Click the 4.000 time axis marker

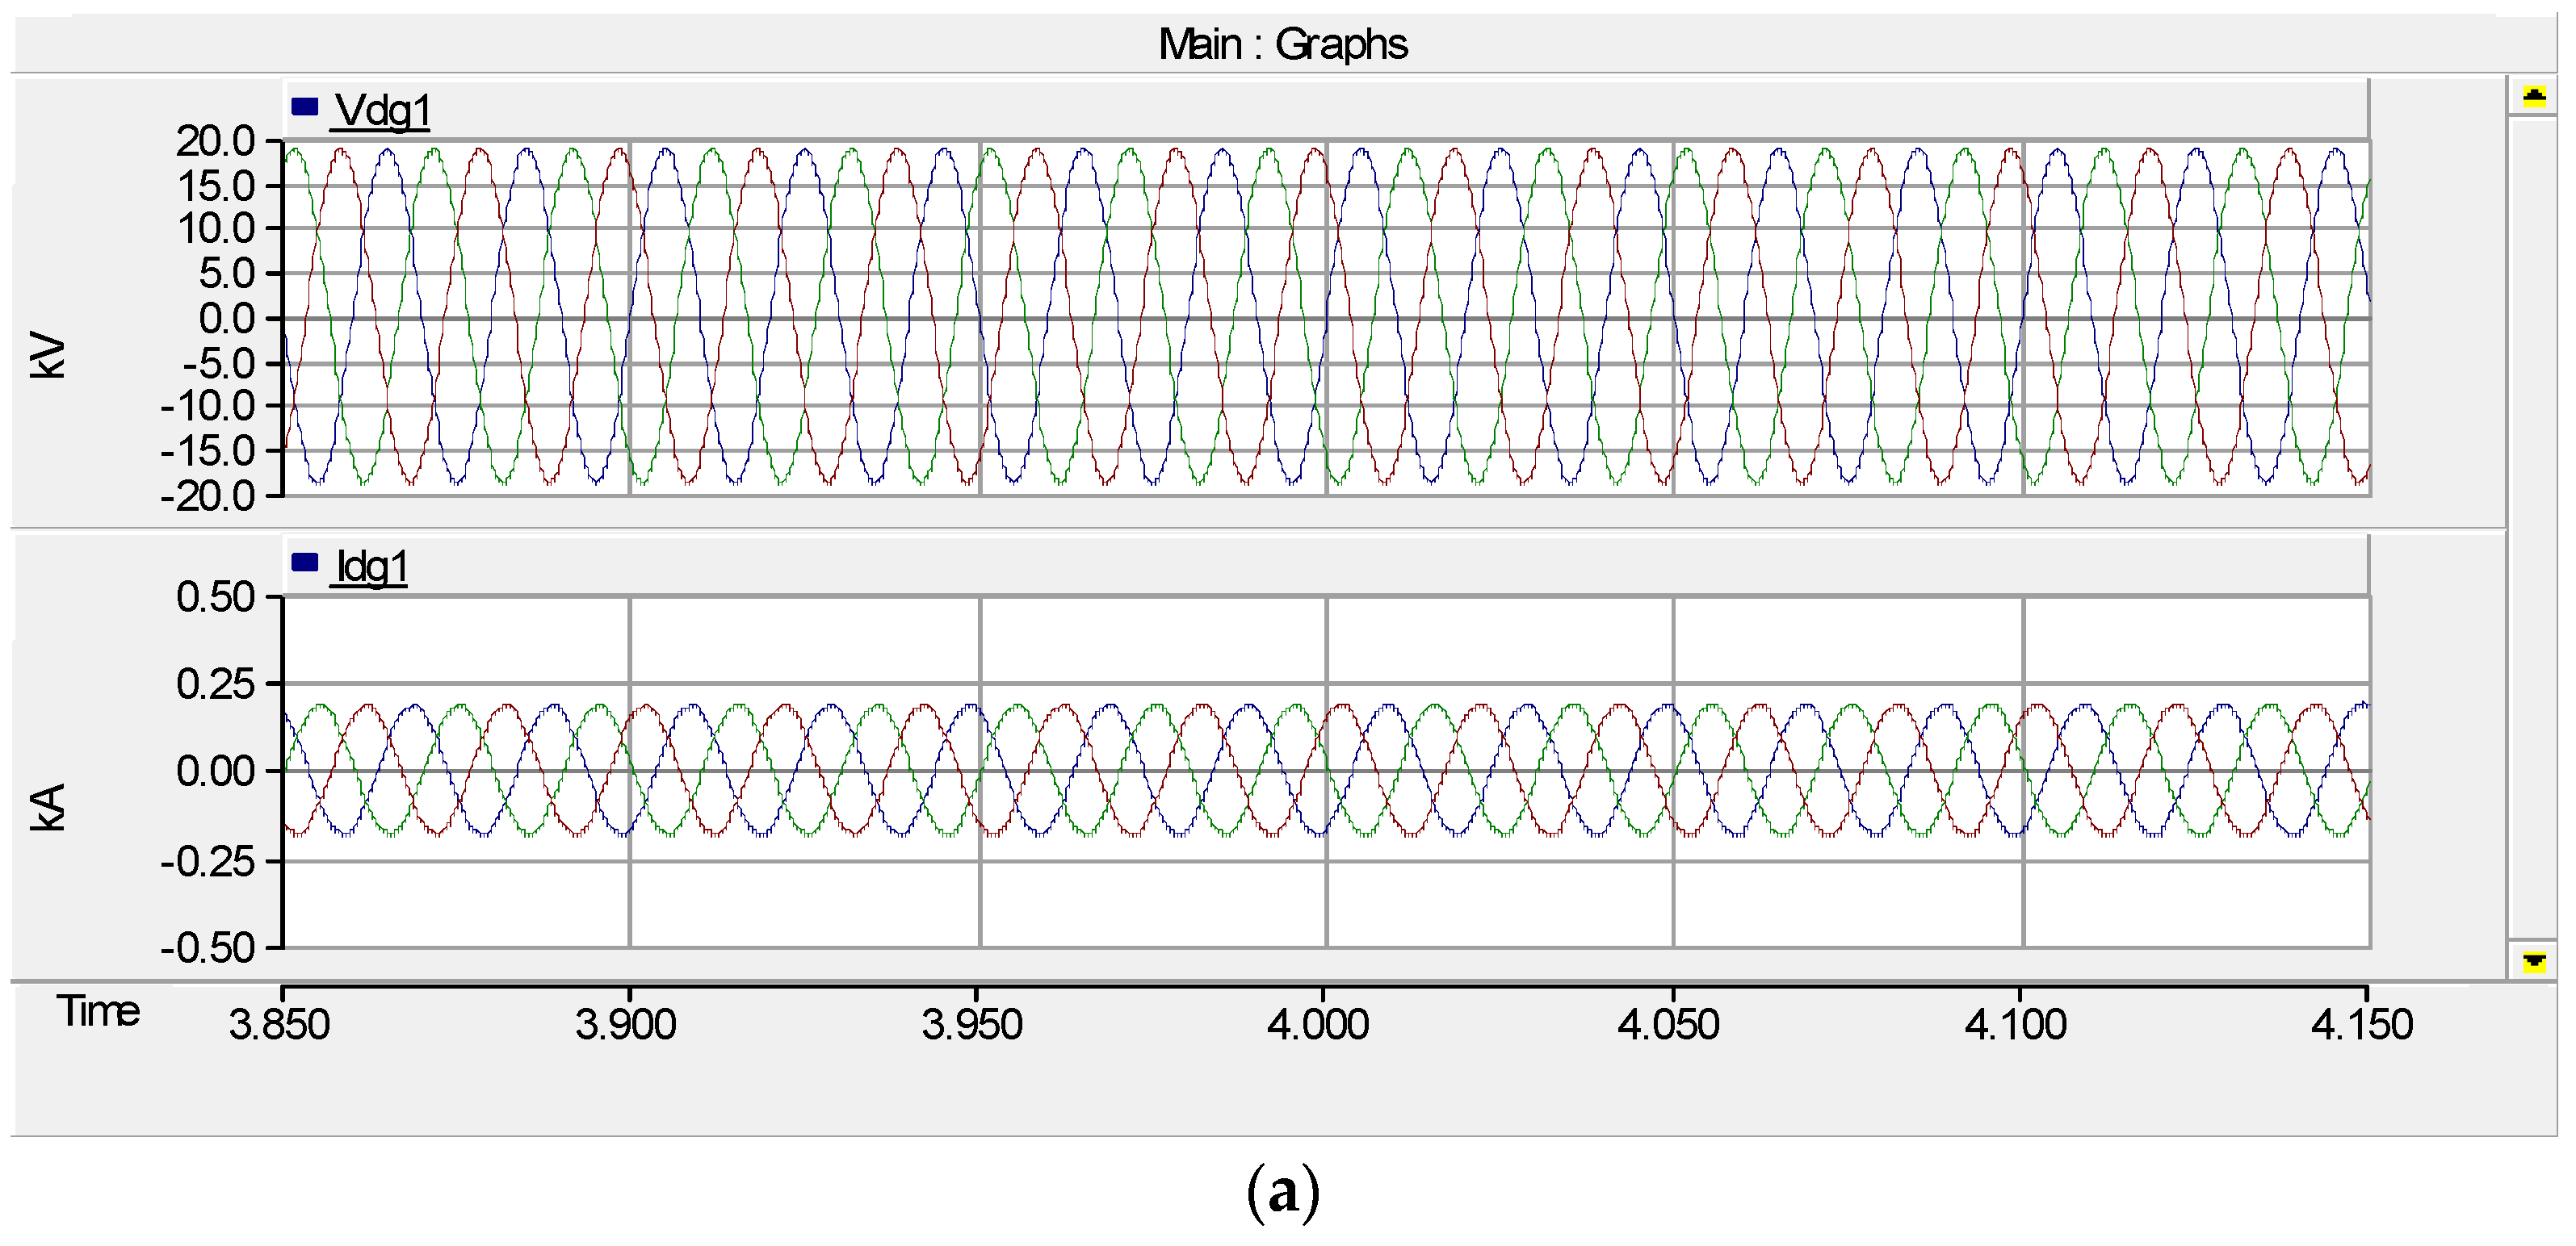1318,1024
